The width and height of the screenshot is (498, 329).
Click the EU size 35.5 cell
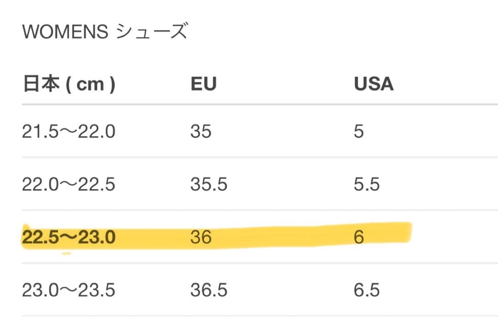tap(209, 184)
